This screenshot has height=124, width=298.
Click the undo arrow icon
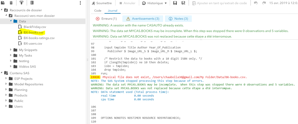(256, 3)
